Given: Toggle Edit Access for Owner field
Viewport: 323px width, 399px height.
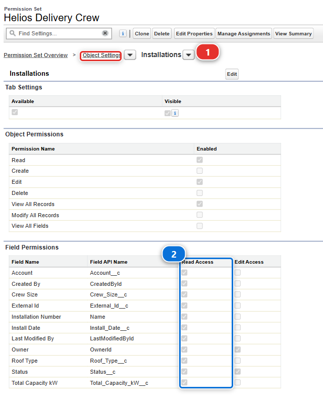Looking at the screenshot, I should (238, 350).
